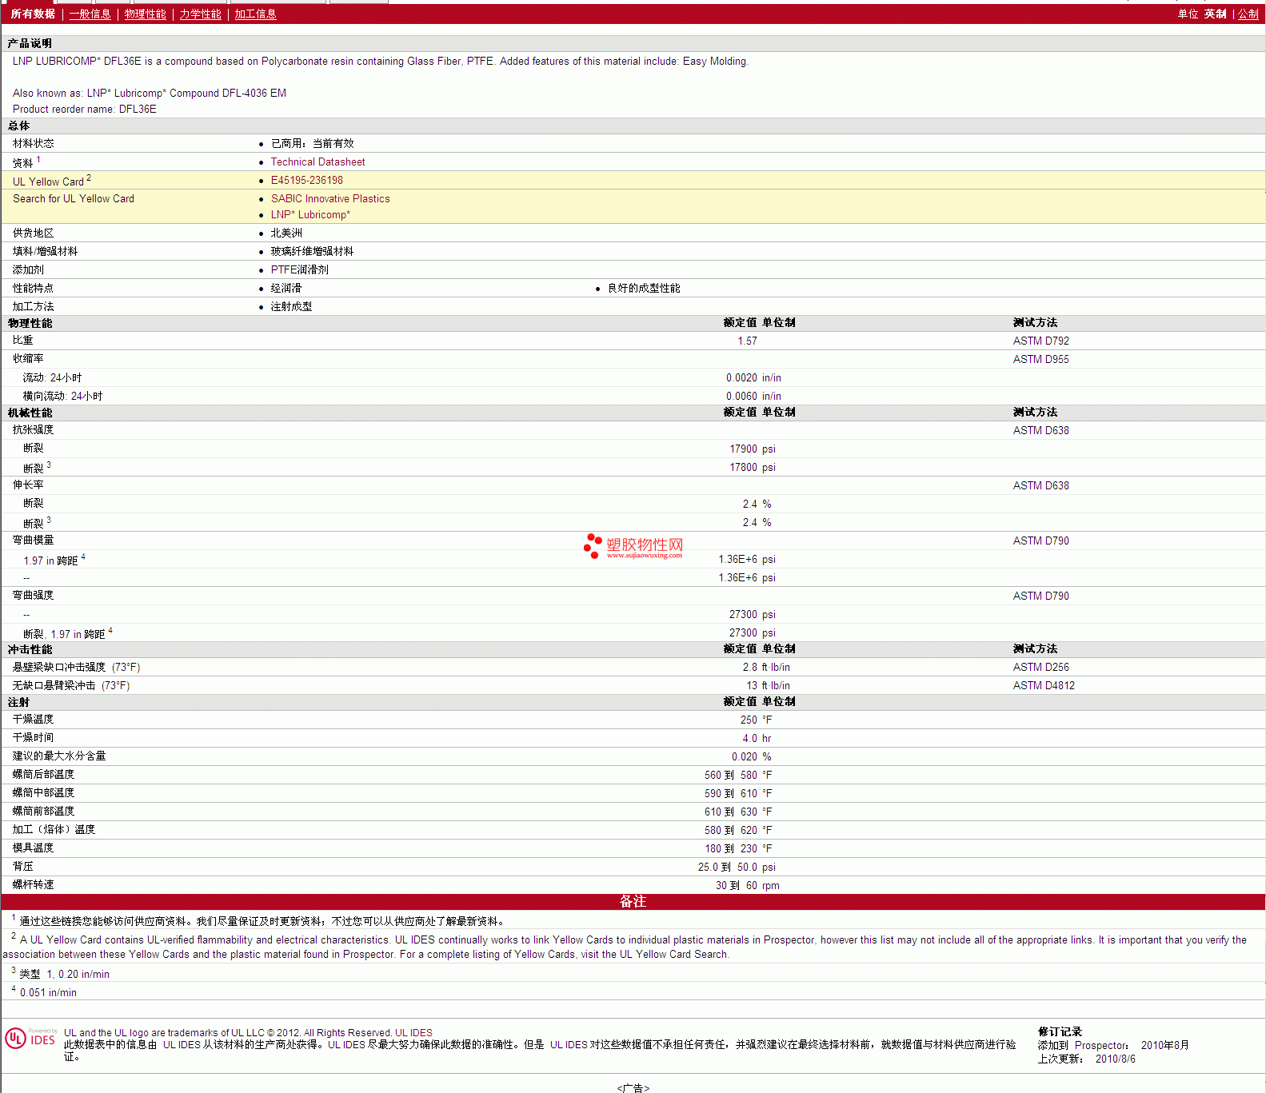The image size is (1266, 1093).
Task: Click the 注射 section header
Action: pos(18,703)
